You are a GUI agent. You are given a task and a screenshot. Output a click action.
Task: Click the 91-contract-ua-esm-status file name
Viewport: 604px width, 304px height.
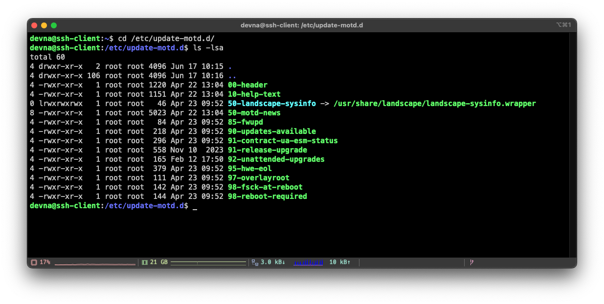point(283,141)
